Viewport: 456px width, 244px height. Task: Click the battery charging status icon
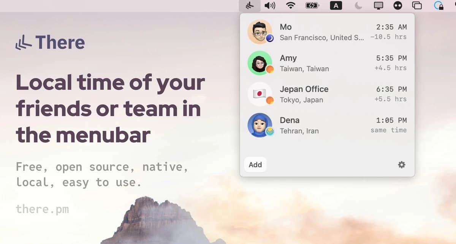[x=312, y=6]
